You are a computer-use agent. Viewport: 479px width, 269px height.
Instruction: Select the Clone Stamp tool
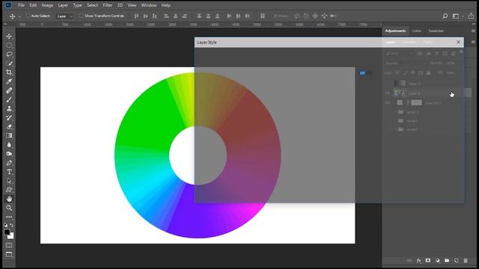pos(9,108)
